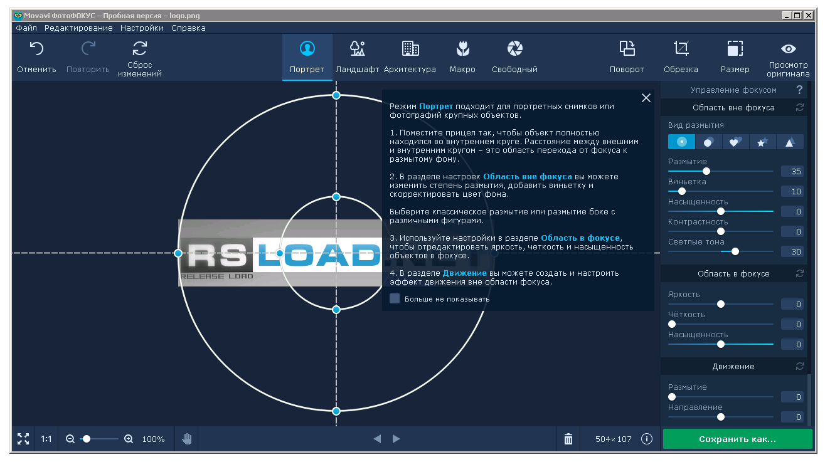Click bottom handle of inner focus circle
The image size is (825, 462).
tap(336, 310)
